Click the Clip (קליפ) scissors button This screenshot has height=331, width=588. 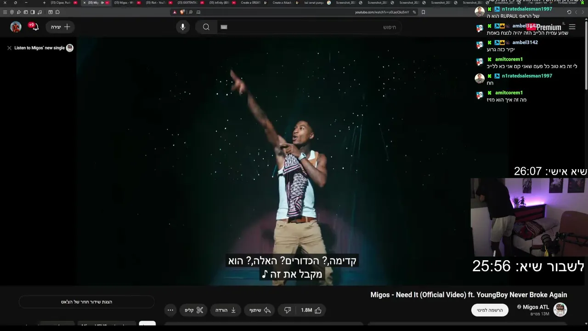point(194,310)
